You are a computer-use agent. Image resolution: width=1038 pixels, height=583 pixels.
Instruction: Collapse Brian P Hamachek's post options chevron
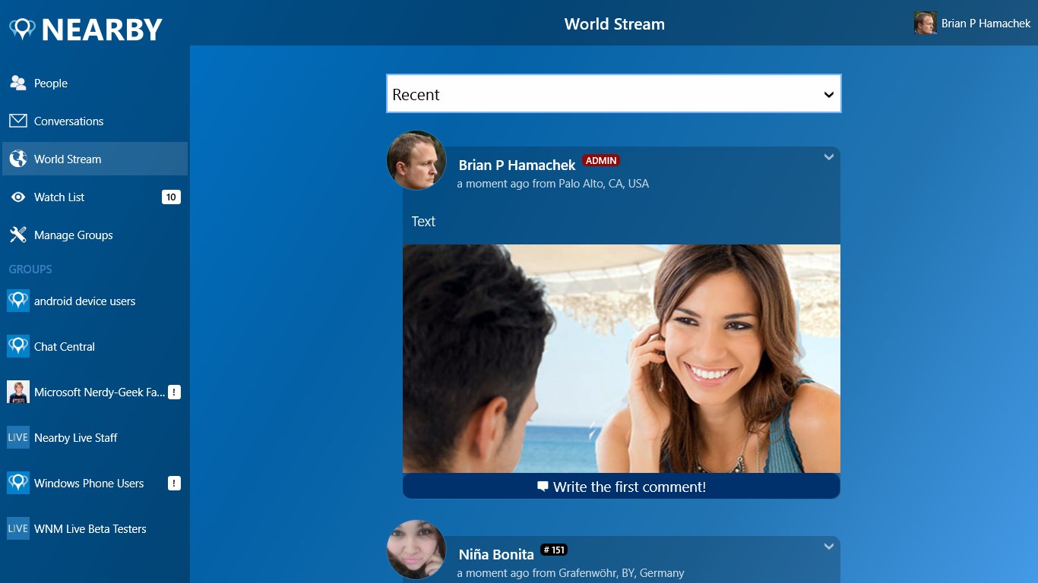click(829, 157)
